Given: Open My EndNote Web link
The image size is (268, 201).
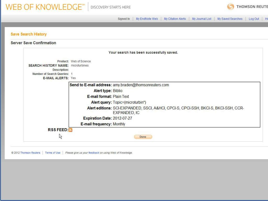Looking at the screenshot, I should [147, 19].
